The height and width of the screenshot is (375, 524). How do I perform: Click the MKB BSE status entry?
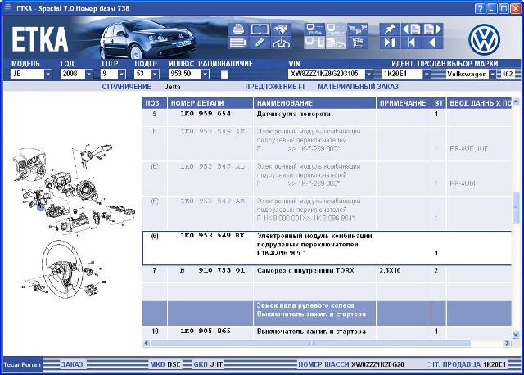[165, 364]
